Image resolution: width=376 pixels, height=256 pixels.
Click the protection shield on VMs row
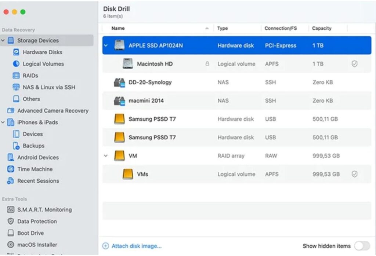pyautogui.click(x=354, y=174)
